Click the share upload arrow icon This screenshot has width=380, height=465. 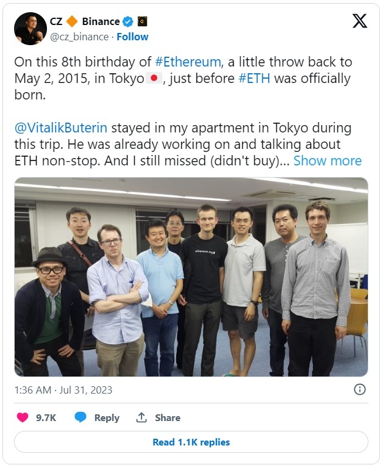coord(142,417)
